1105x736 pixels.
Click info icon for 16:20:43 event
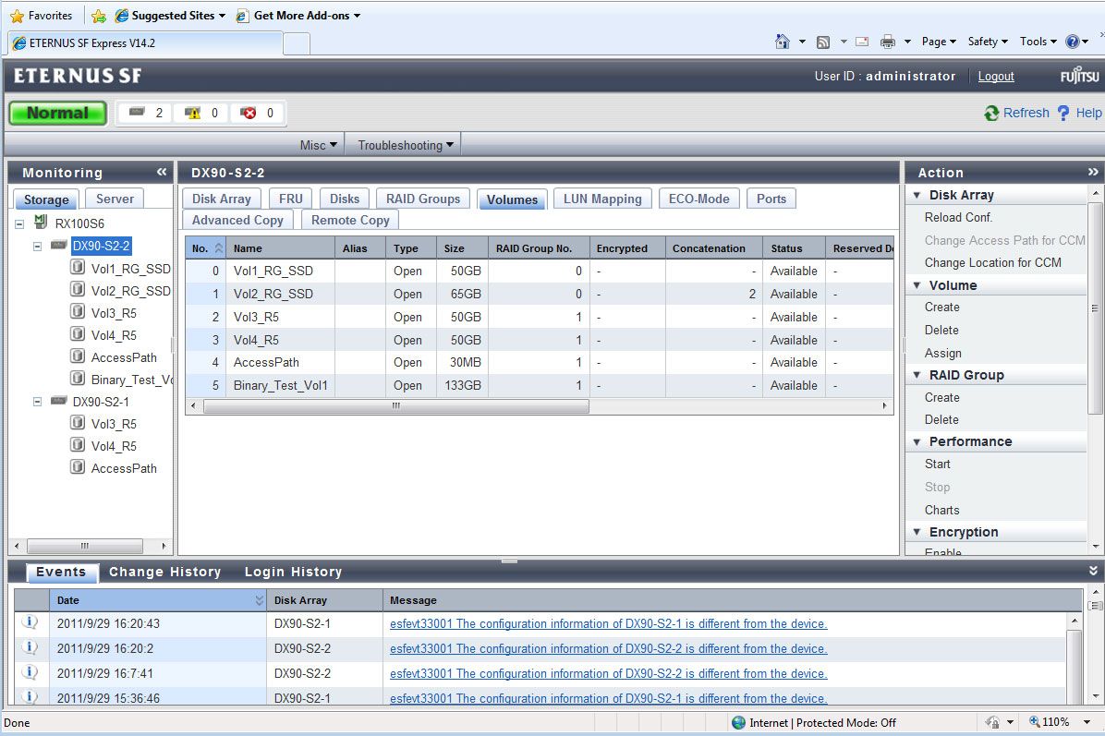coord(30,622)
